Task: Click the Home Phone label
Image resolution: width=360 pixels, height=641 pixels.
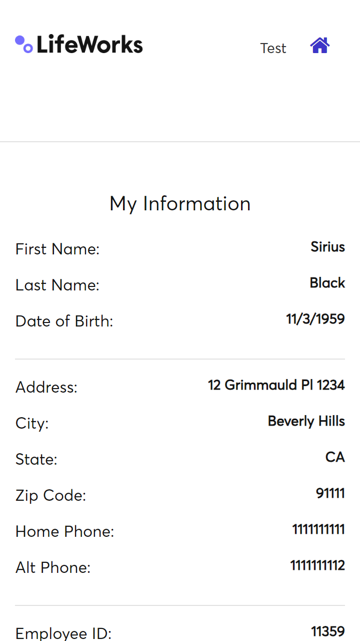Action: click(x=64, y=531)
